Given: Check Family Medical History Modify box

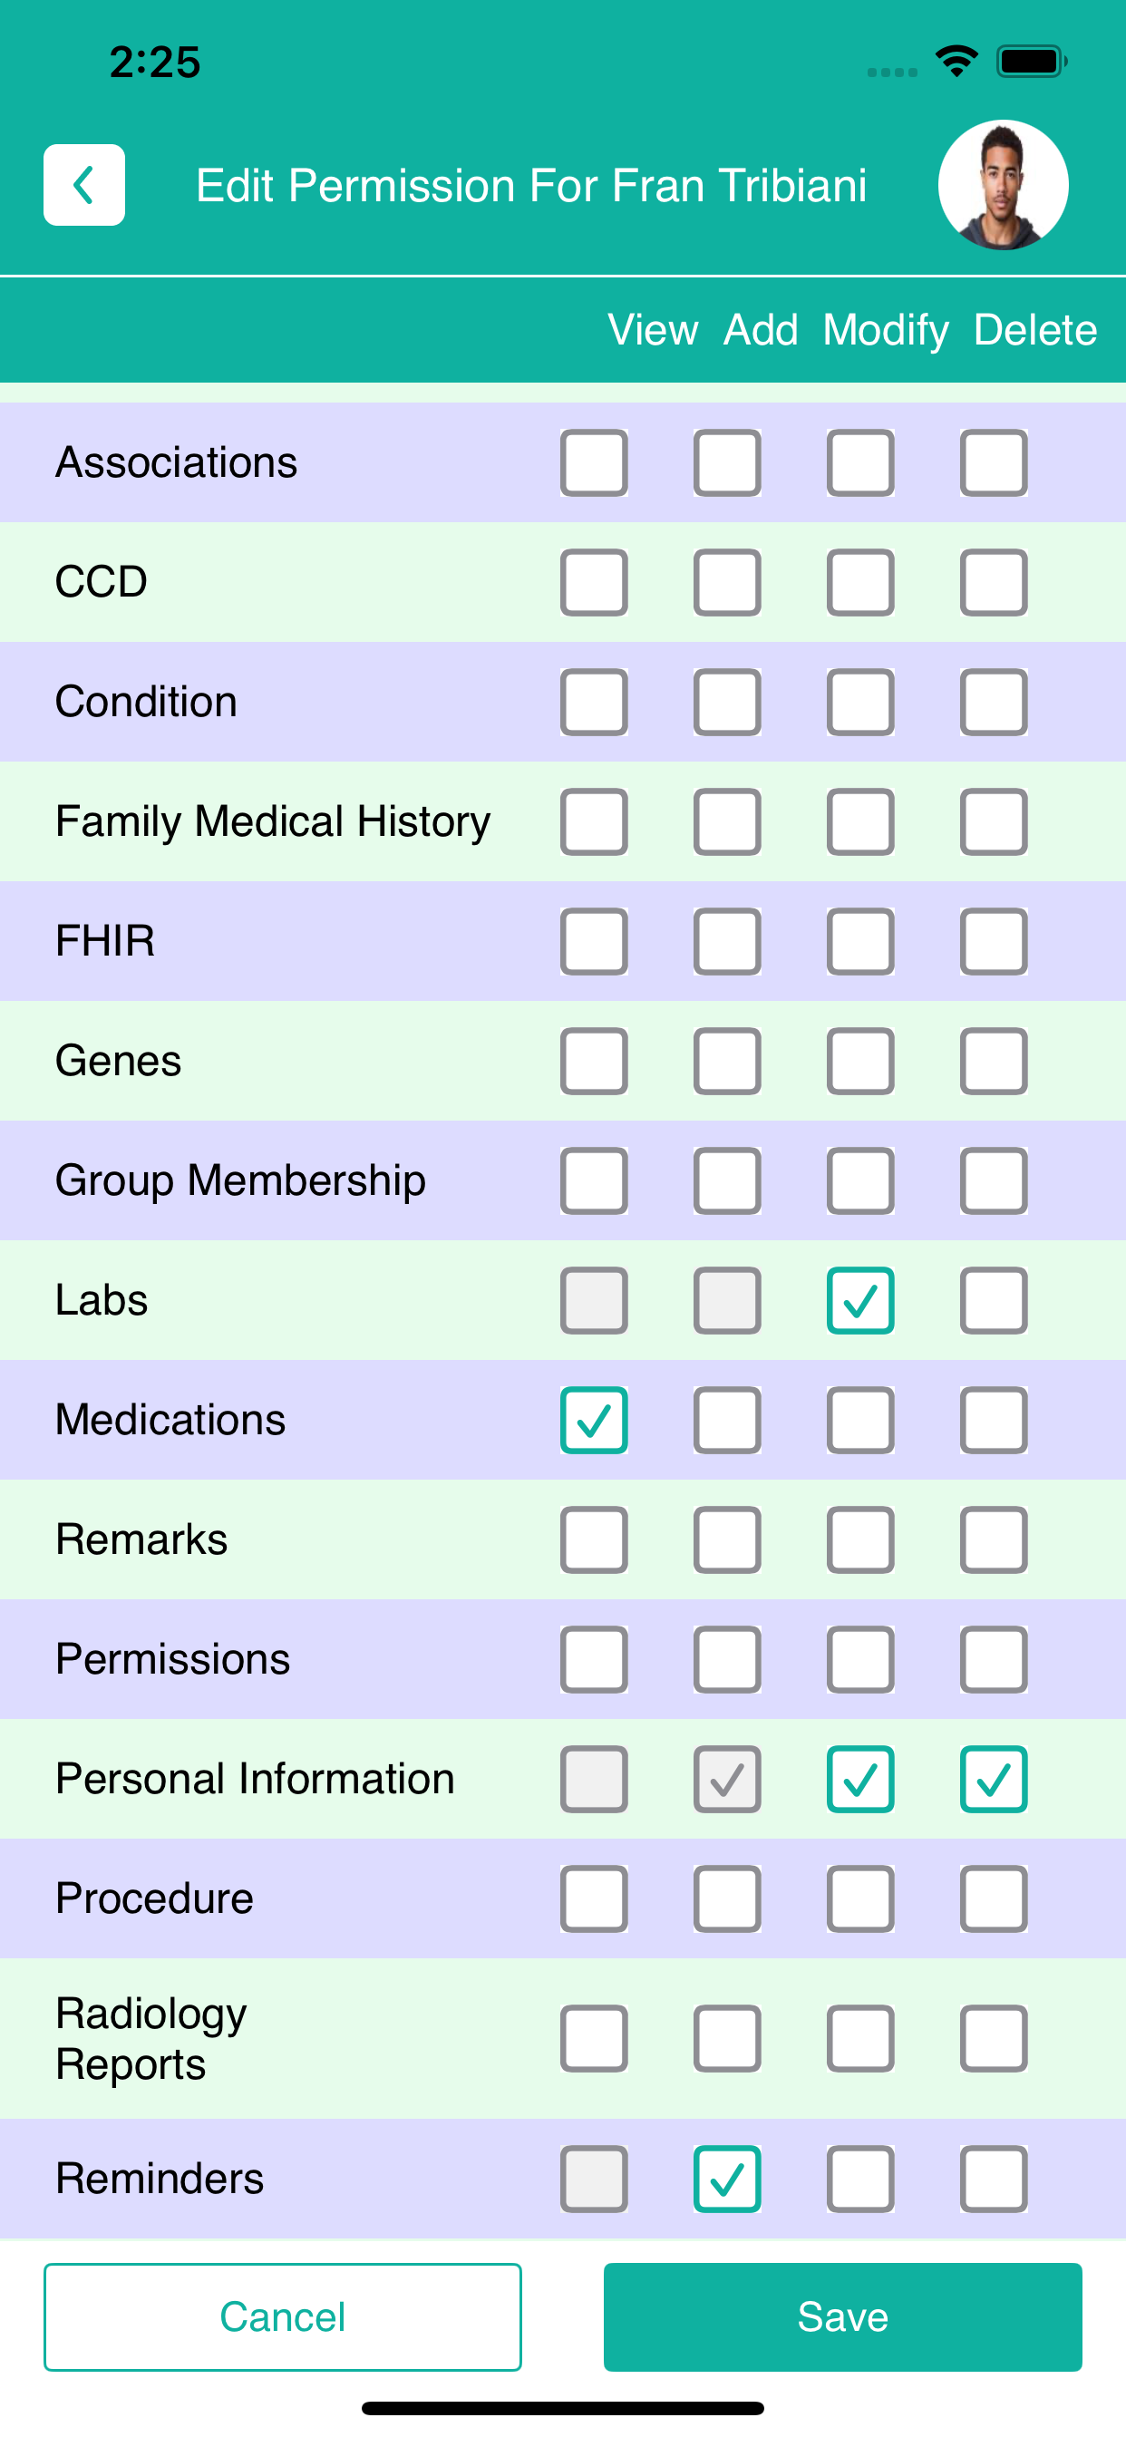Looking at the screenshot, I should pyautogui.click(x=860, y=821).
